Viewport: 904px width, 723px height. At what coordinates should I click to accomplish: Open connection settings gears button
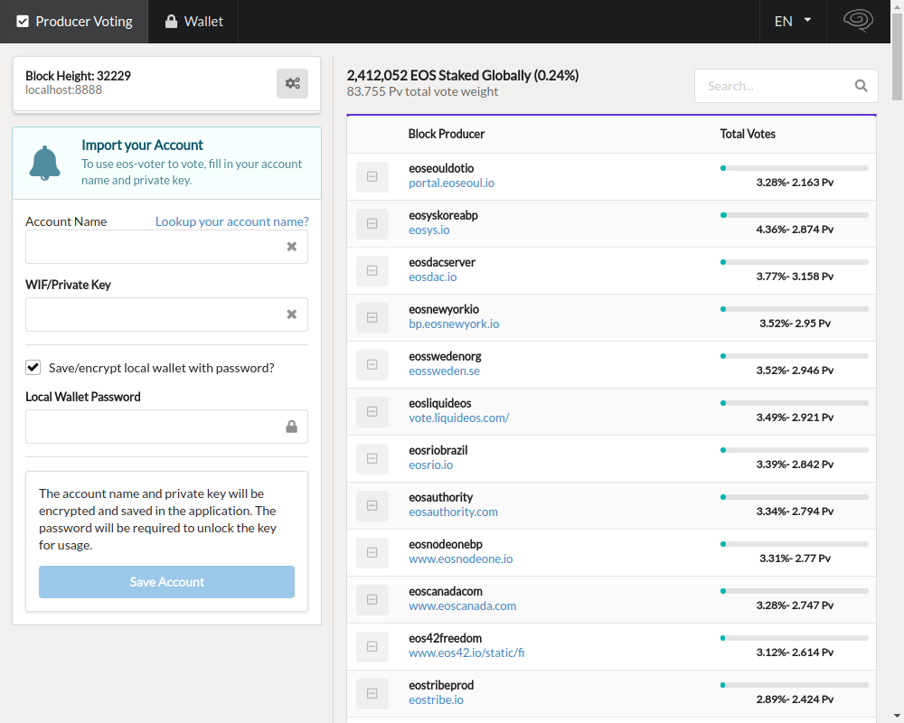(x=292, y=83)
